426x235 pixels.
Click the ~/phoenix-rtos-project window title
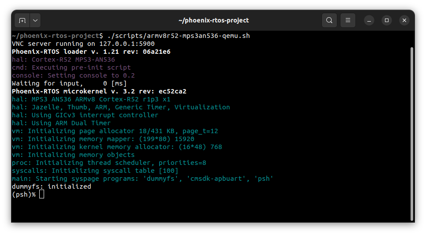213,20
